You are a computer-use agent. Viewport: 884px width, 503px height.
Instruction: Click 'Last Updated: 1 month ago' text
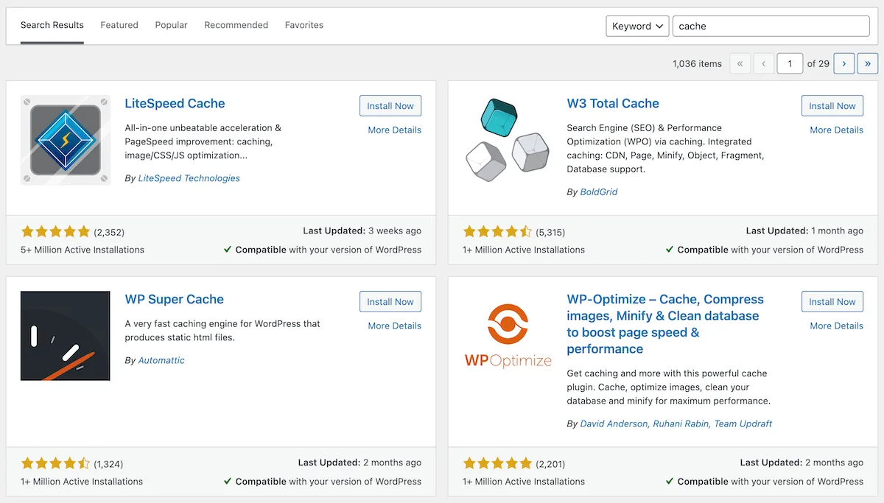click(x=804, y=231)
